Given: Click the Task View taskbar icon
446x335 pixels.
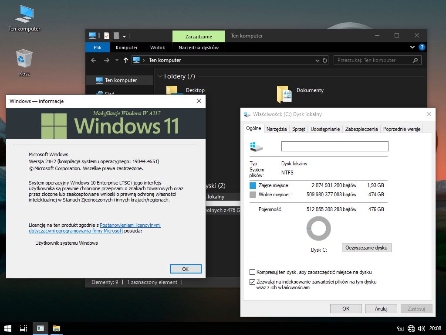Looking at the screenshot, I should tap(24, 328).
